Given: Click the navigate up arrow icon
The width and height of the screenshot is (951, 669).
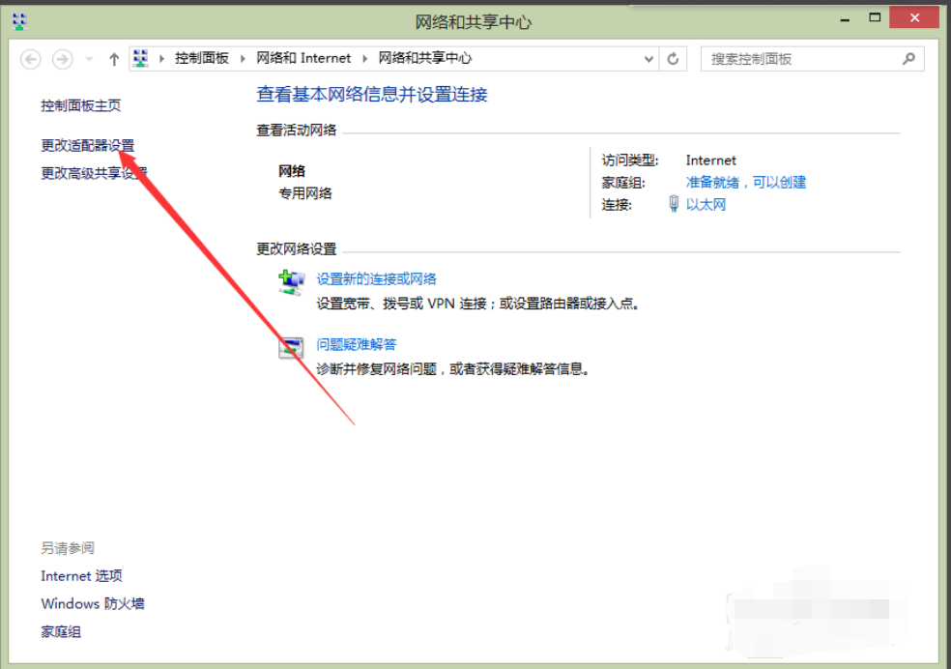Looking at the screenshot, I should click(x=113, y=57).
